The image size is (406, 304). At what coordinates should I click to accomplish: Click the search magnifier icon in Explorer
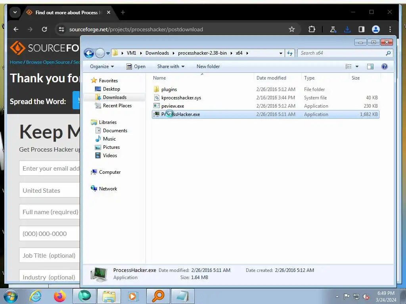pos(388,53)
